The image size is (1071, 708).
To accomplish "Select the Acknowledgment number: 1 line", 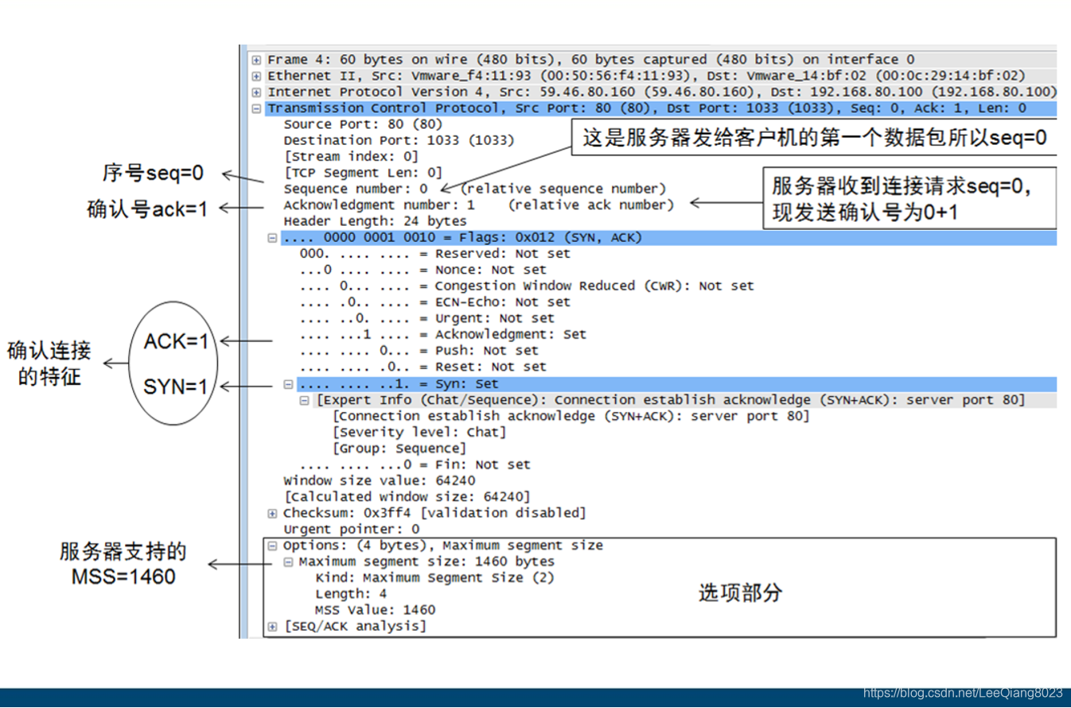I will click(478, 205).
